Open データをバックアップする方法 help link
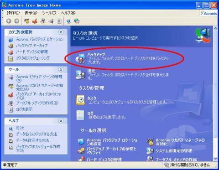Viewport: 219px width, 170px height. (36, 134)
